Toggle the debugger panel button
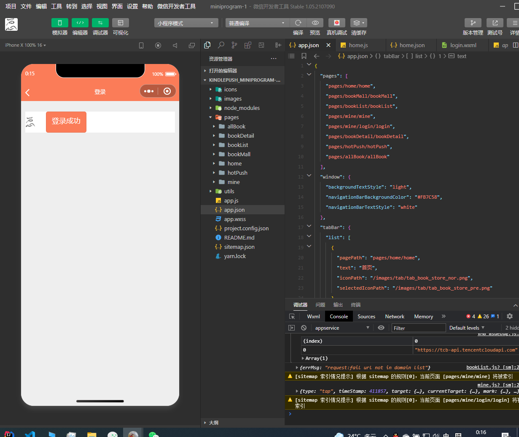Image resolution: width=519 pixels, height=437 pixels. 100,23
